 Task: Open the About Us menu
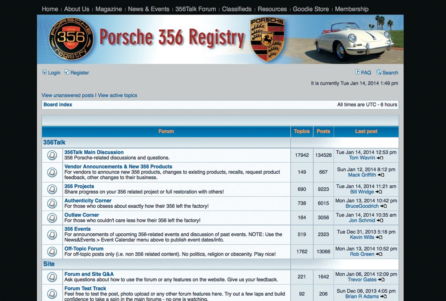(76, 9)
